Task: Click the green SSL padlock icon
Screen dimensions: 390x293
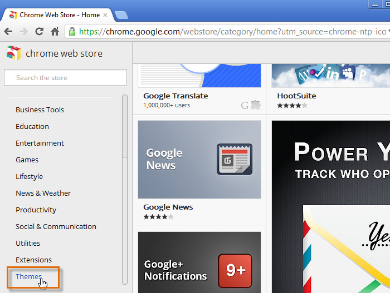Action: click(x=72, y=32)
